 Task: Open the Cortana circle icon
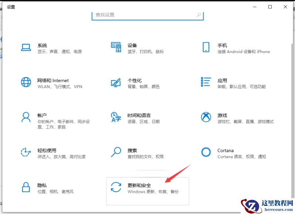coord(206,152)
